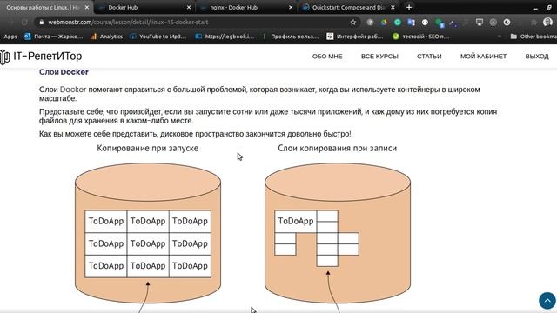Open the Интерфейс раб... bookmark
The width and height of the screenshot is (557, 313).
(x=355, y=37)
